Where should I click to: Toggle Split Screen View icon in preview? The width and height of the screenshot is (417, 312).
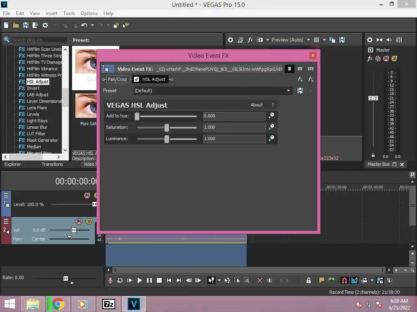259,40
